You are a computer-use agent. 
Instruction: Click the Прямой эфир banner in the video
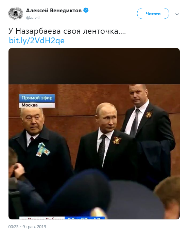37,98
